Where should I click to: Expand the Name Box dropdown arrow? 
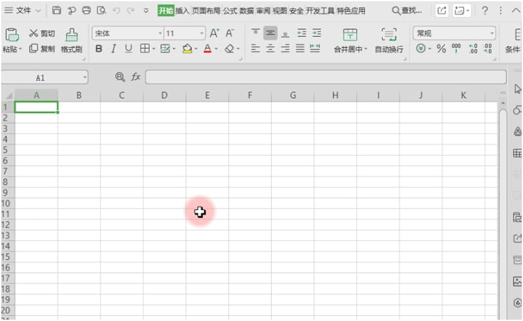pos(85,78)
